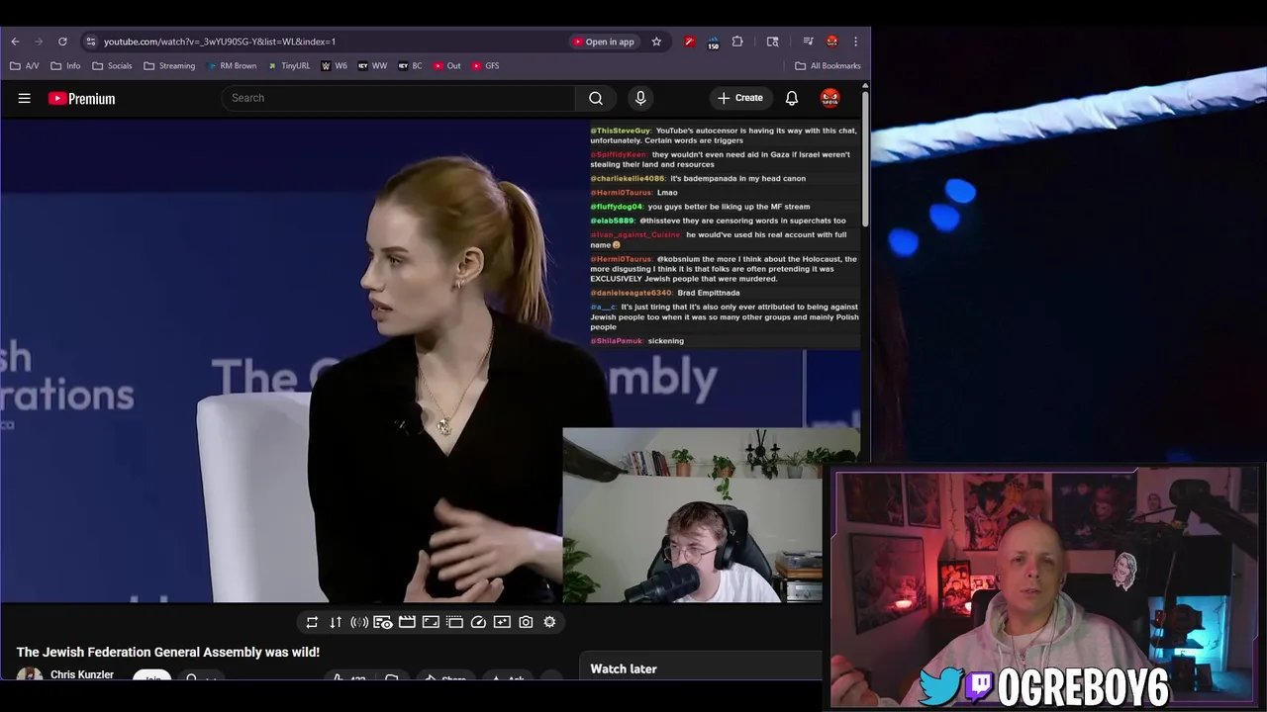1267x712 pixels.
Task: Reload the YouTube page
Action: click(x=62, y=42)
